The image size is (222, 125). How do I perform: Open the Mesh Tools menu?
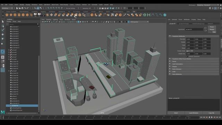click(x=55, y=5)
